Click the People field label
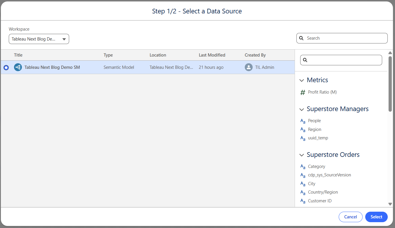The image size is (395, 228). coord(314,121)
